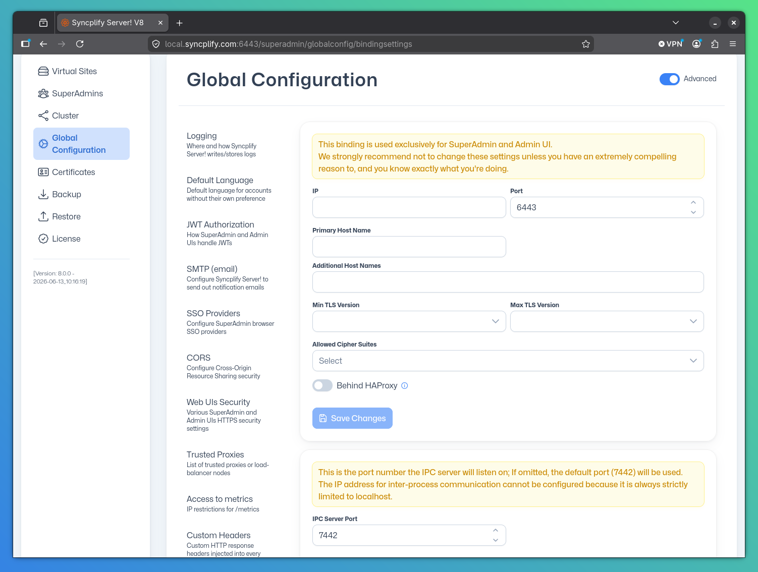Click the Global Configuration gear icon

pyautogui.click(x=43, y=144)
